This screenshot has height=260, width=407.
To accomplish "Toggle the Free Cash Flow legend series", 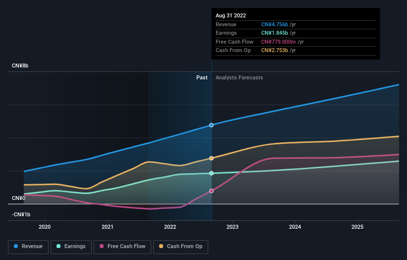I will (122, 247).
